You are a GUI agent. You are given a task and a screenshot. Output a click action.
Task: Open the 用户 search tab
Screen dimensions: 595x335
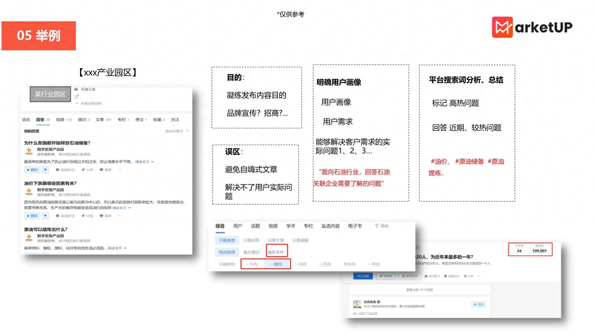click(x=237, y=226)
